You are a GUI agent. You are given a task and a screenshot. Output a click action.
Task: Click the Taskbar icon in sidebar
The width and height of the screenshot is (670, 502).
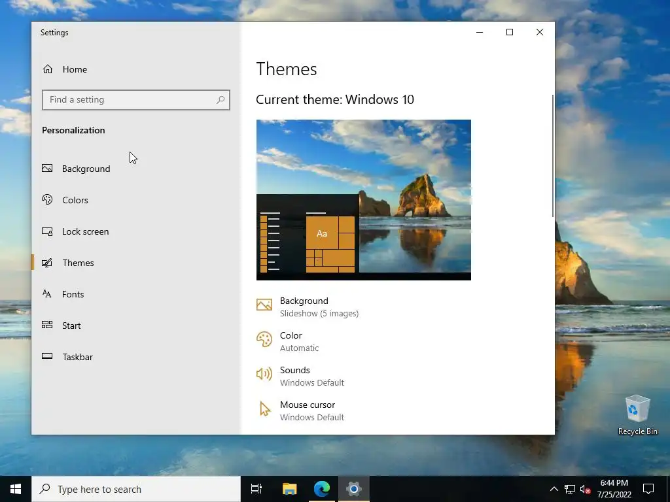(47, 356)
